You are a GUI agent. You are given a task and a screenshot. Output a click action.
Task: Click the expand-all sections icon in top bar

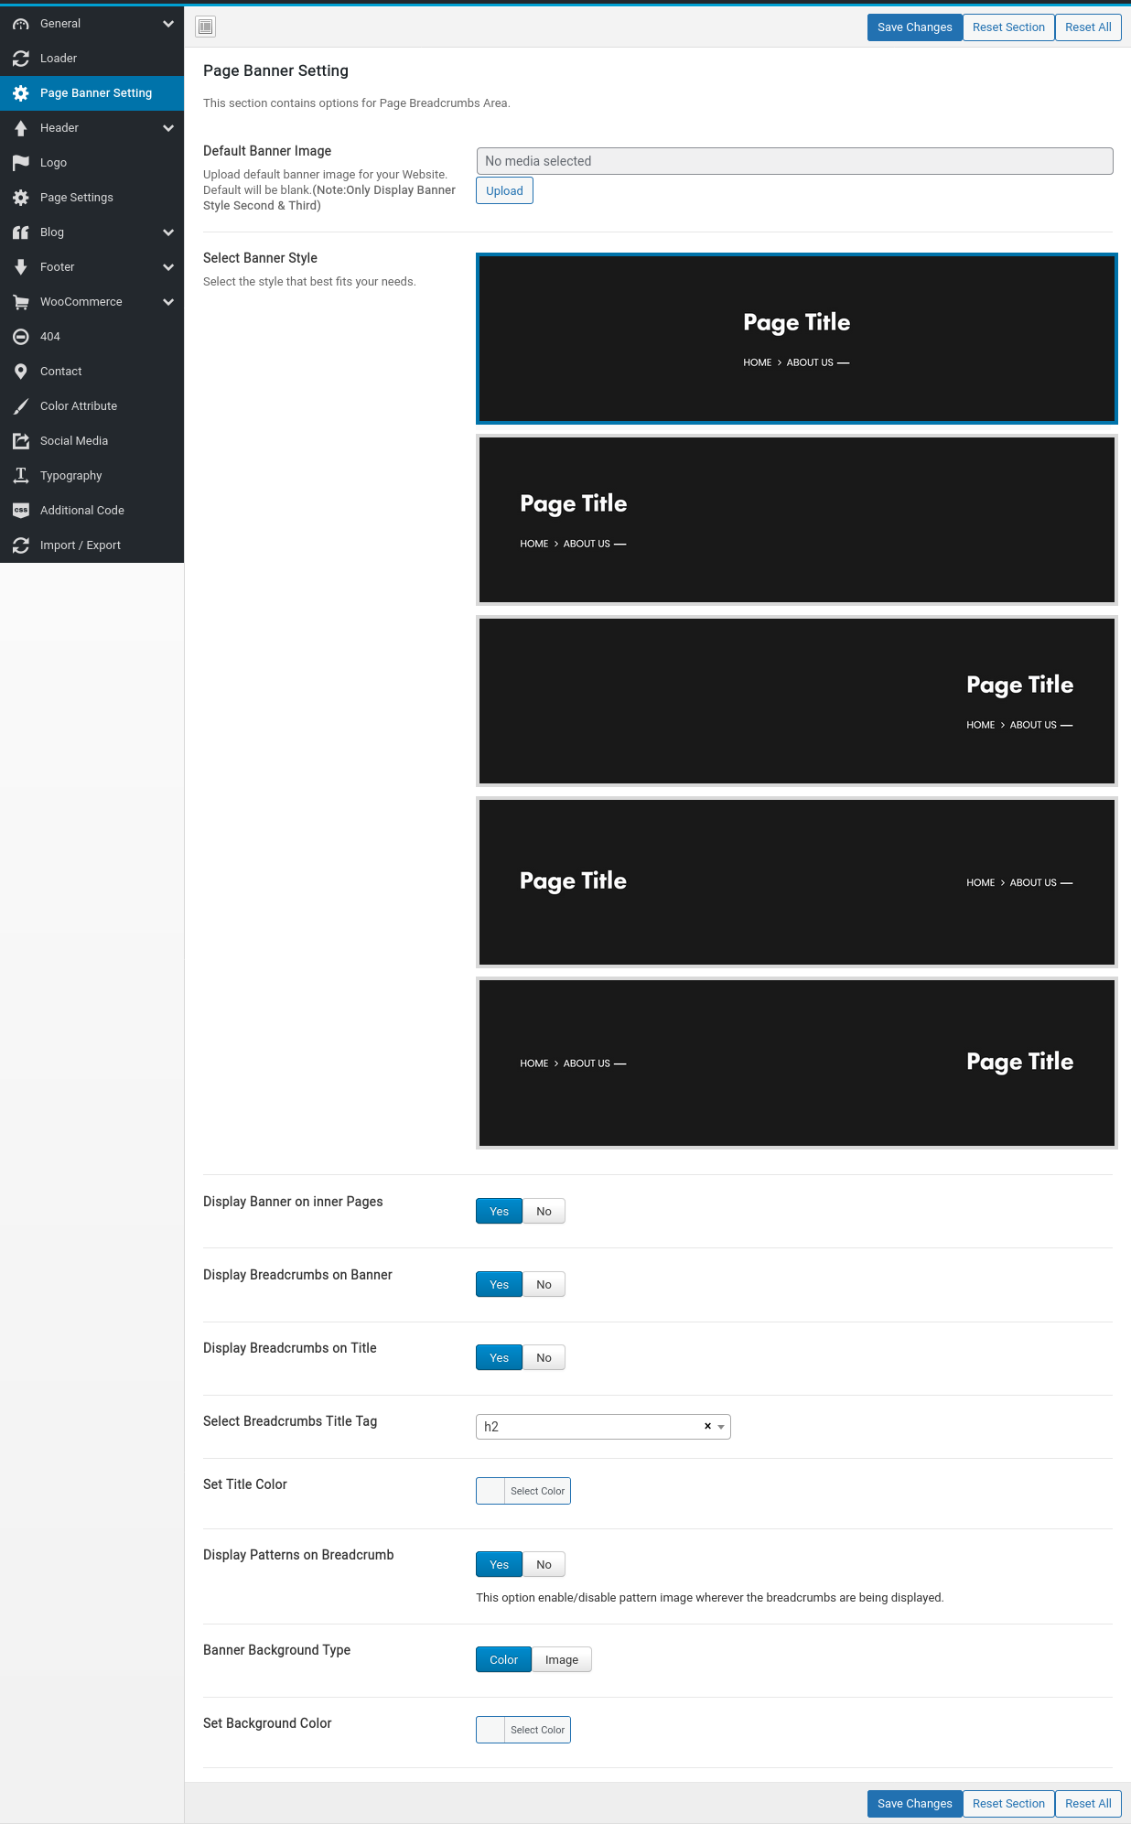tap(206, 27)
